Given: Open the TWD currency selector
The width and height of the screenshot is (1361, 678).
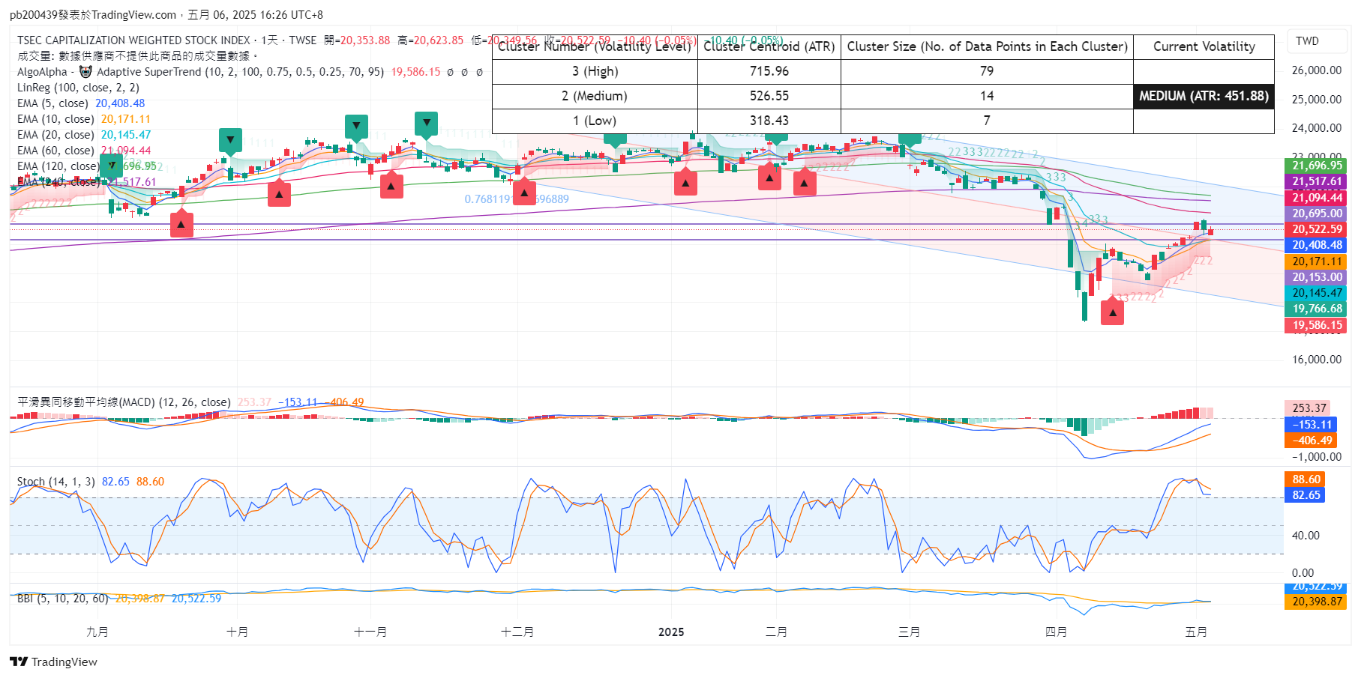Looking at the screenshot, I should (x=1317, y=41).
